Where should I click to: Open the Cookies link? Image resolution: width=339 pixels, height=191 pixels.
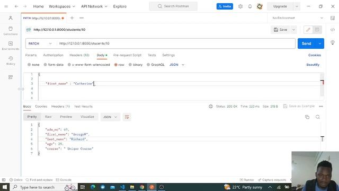tap(315, 55)
